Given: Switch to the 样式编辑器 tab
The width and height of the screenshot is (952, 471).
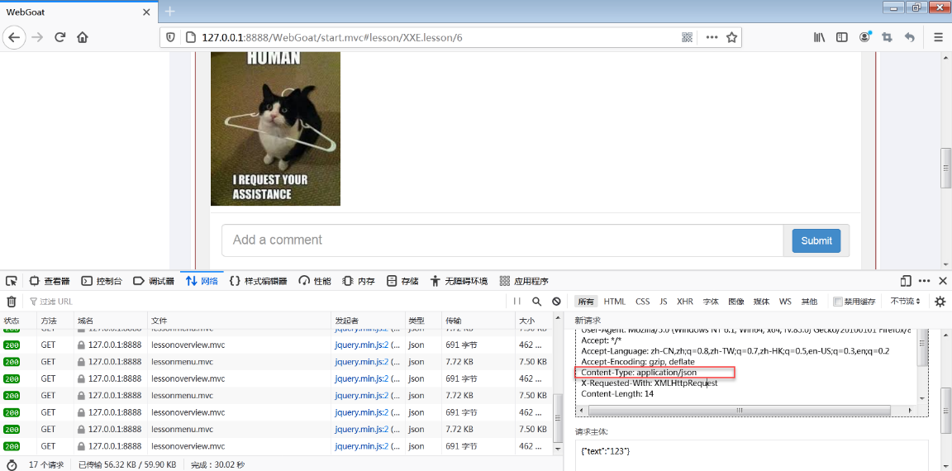Looking at the screenshot, I should point(258,281).
